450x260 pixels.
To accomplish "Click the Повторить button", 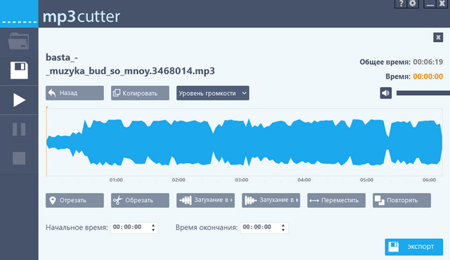I will point(401,200).
